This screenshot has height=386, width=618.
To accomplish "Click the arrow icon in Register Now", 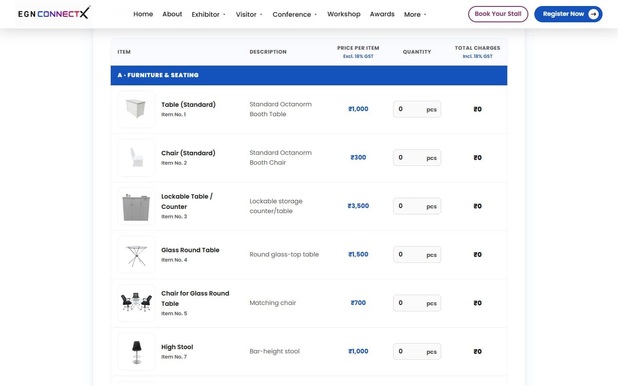I will pos(593,14).
